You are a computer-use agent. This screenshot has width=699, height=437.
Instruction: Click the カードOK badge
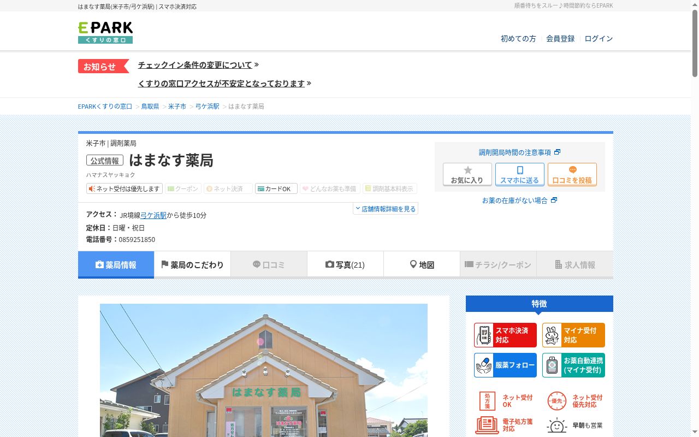[276, 188]
